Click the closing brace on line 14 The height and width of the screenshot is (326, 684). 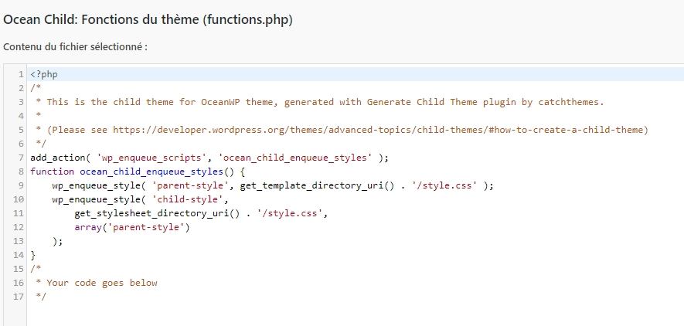(x=32, y=256)
